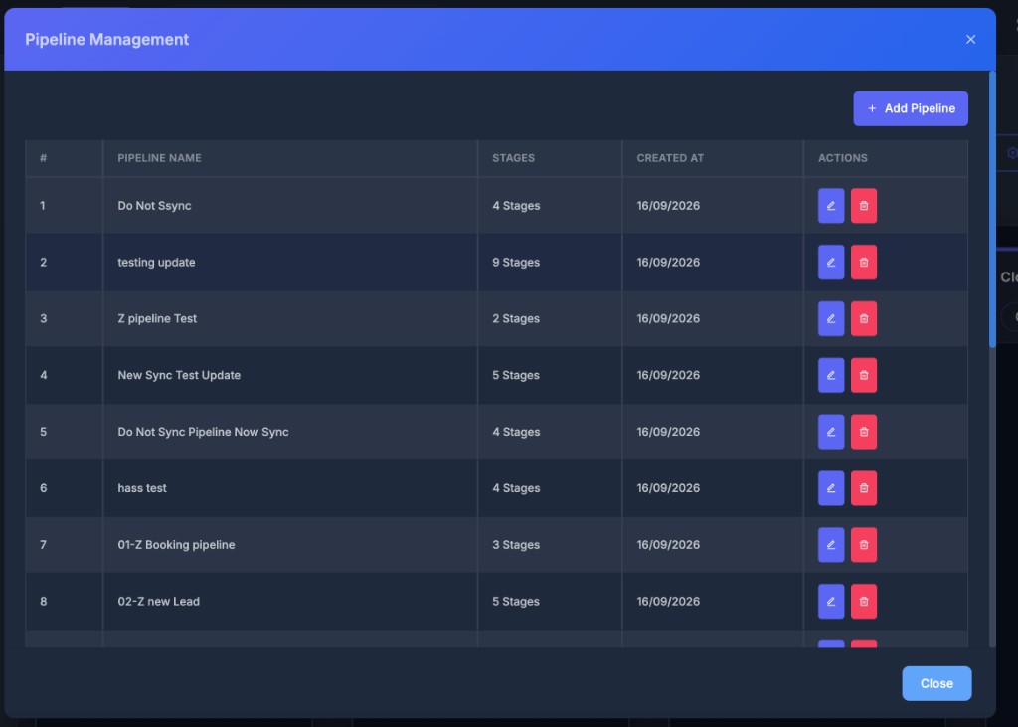Edit the Do Not Ssync pipeline

(831, 205)
